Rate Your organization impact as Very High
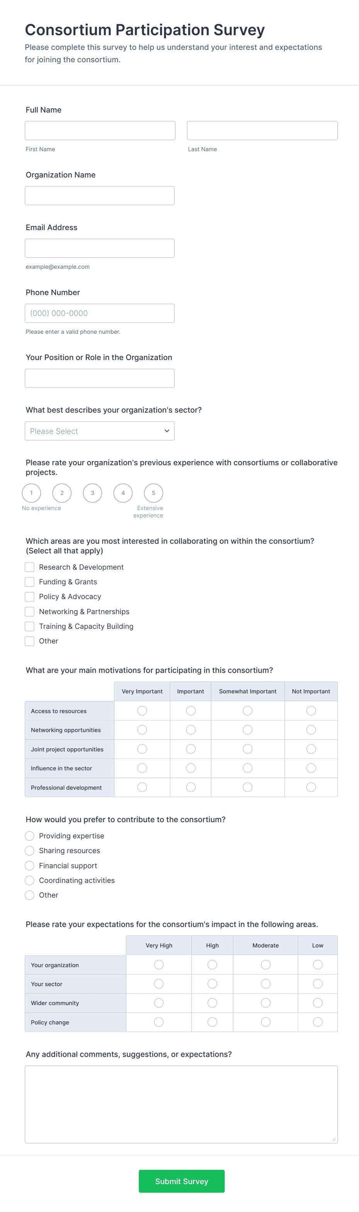 (x=159, y=965)
